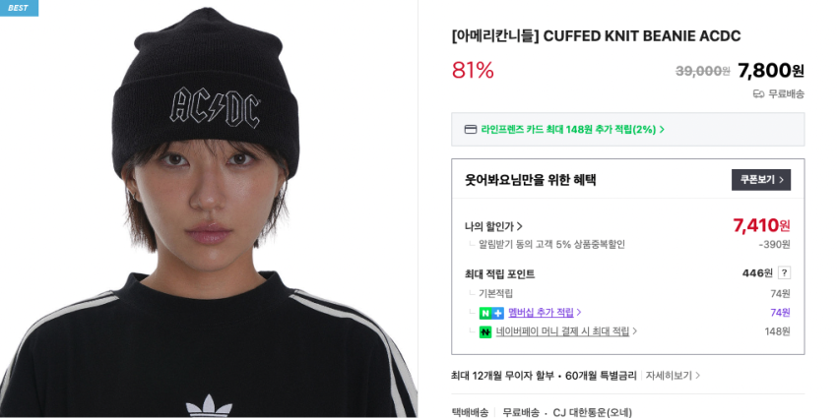The height and width of the screenshot is (418, 837).
Task: Click the 쿠폰보기 button
Action: (760, 180)
